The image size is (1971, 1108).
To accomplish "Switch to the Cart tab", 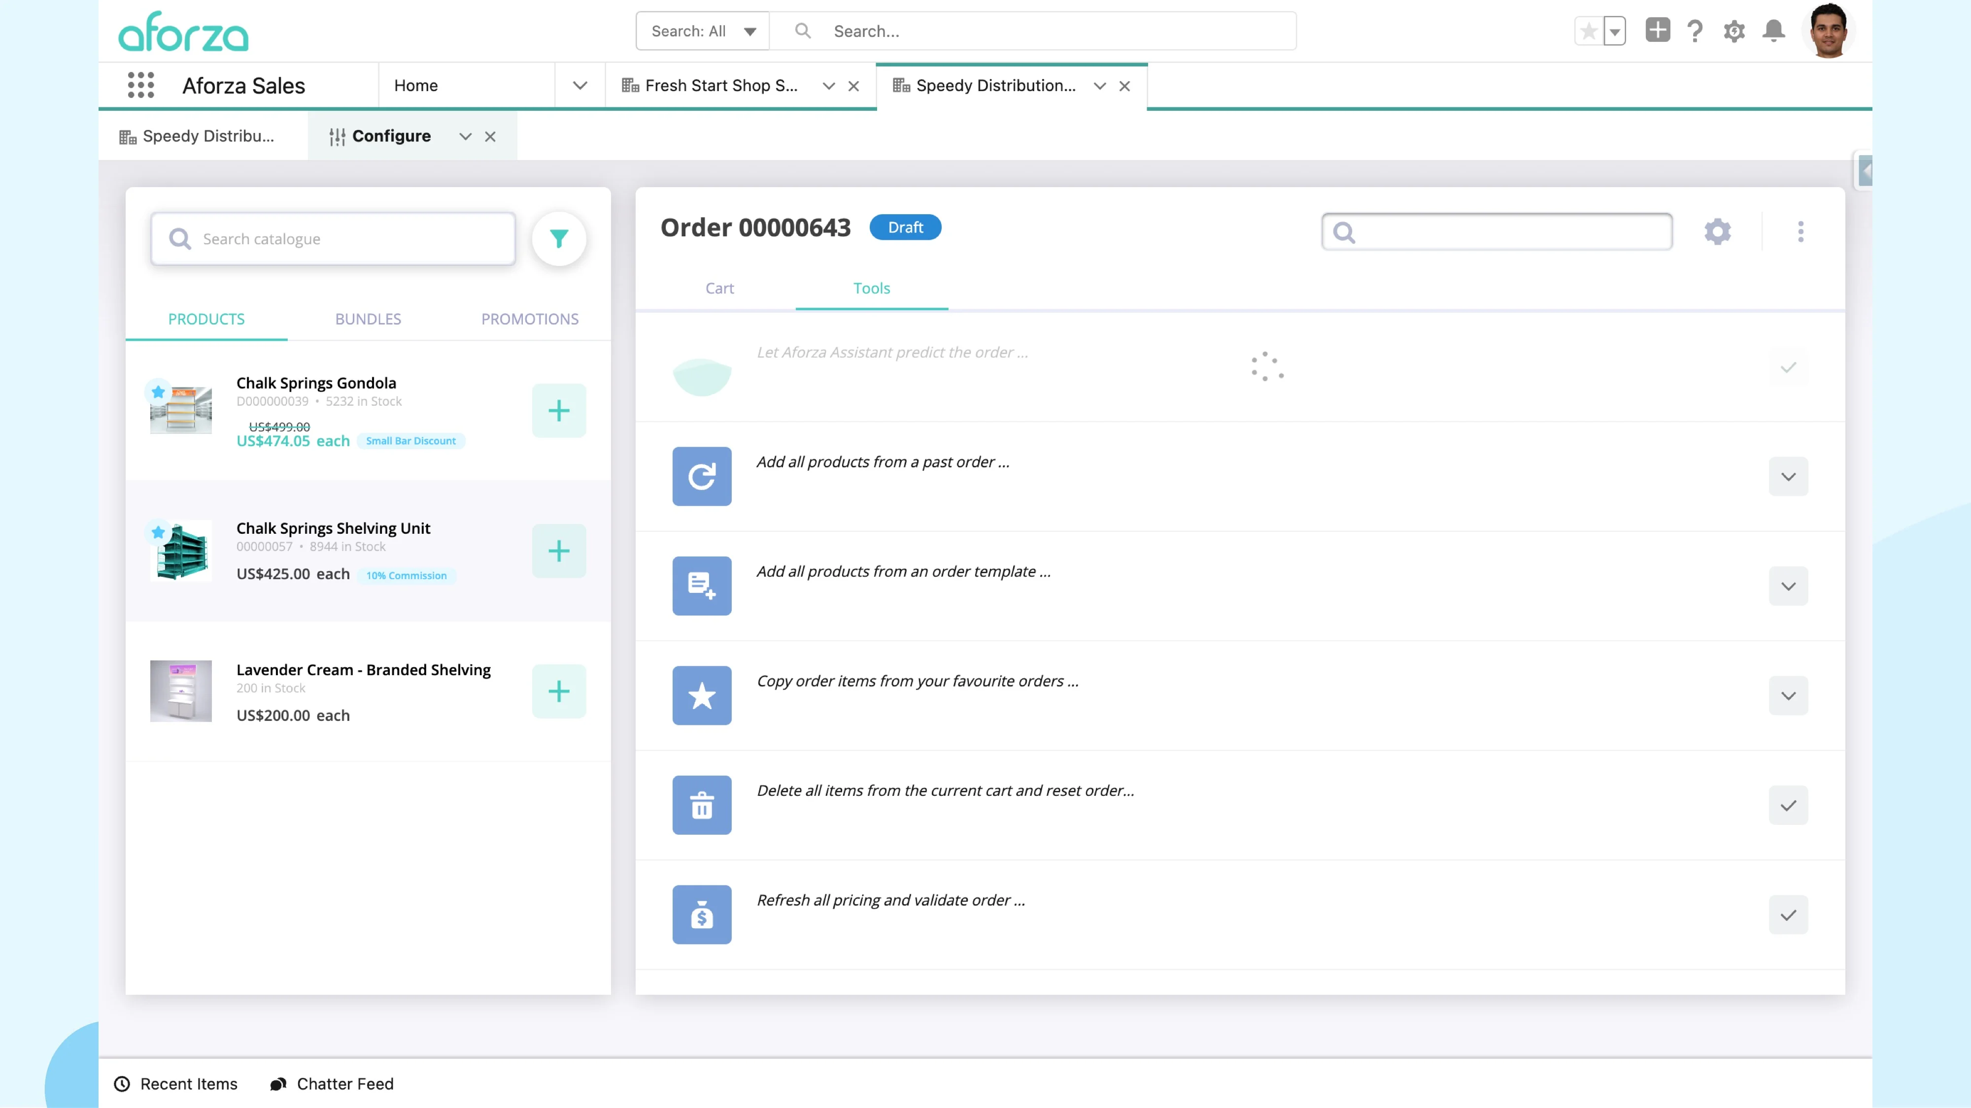I will coord(719,288).
